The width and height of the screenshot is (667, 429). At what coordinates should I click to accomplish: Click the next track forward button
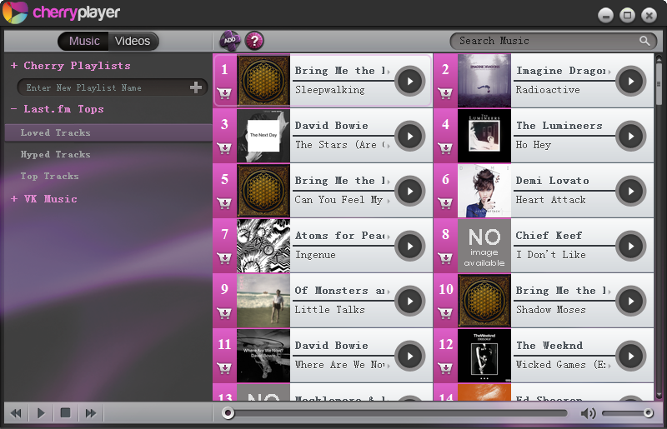point(90,413)
